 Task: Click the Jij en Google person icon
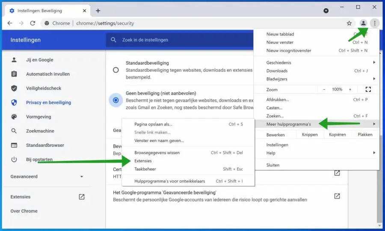[14, 59]
